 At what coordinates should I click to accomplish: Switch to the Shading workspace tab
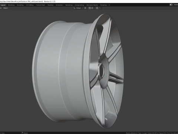pos(50,5)
